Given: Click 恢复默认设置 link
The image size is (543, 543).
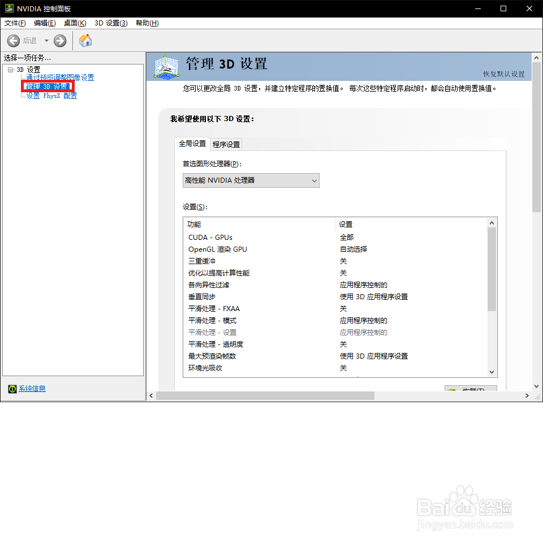Looking at the screenshot, I should [x=504, y=74].
